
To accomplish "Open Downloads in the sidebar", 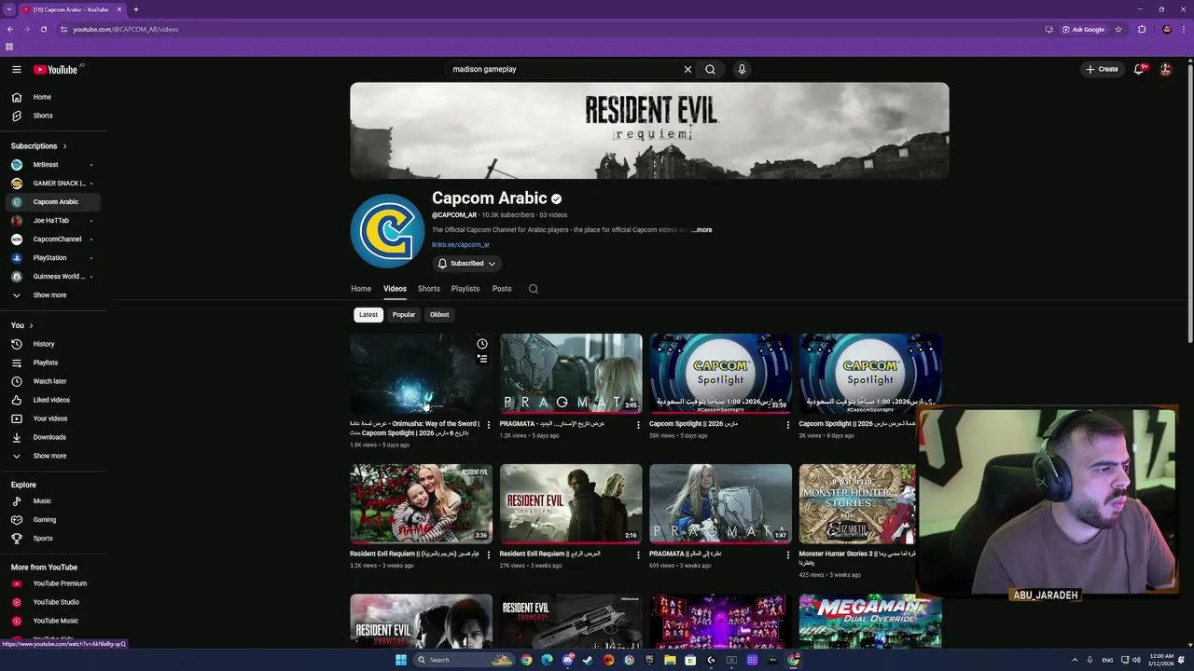I will point(53,437).
